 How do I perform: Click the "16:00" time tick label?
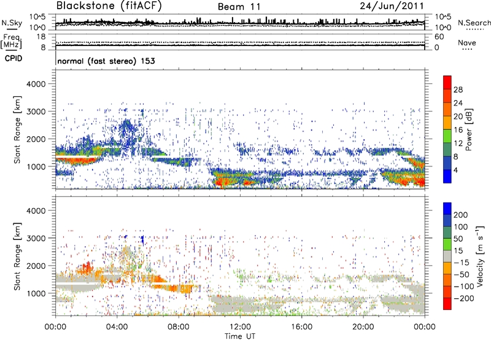click(301, 327)
